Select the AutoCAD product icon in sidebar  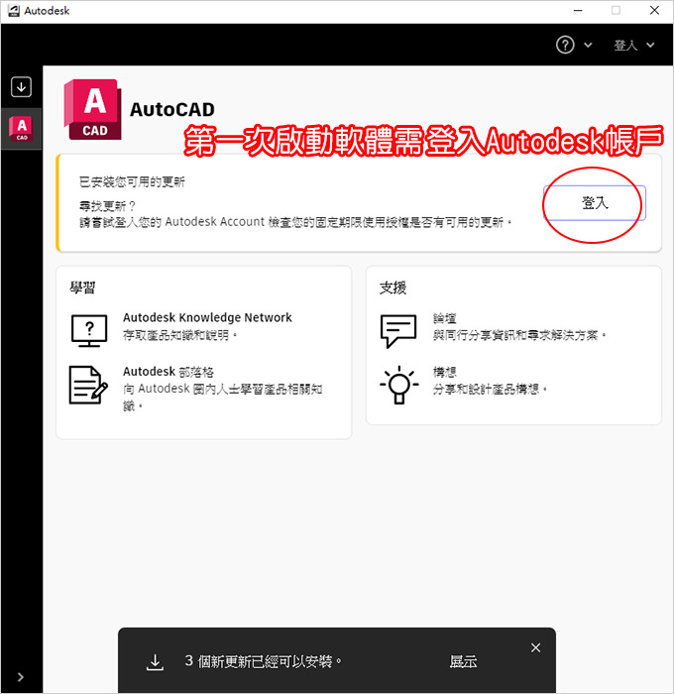[21, 128]
